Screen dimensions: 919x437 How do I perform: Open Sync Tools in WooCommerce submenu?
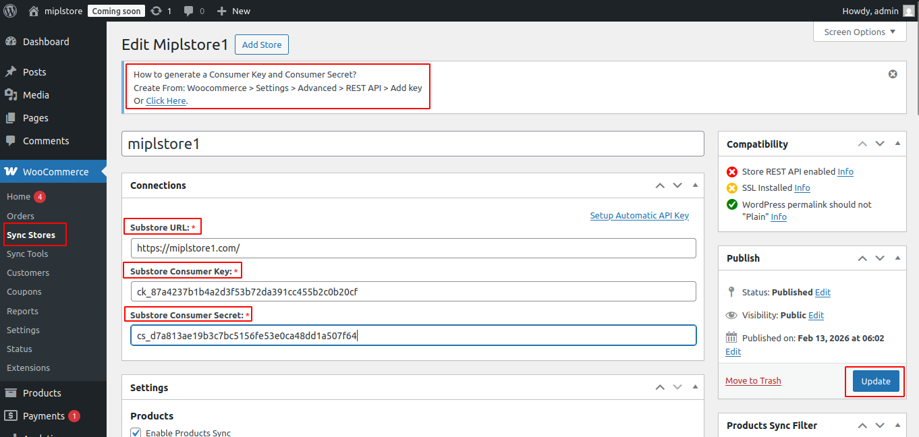[27, 254]
